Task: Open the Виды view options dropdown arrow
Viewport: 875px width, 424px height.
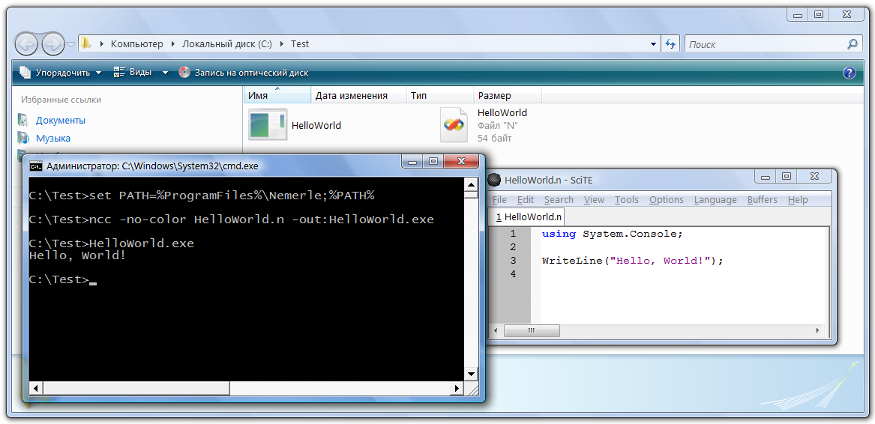Action: [x=165, y=73]
